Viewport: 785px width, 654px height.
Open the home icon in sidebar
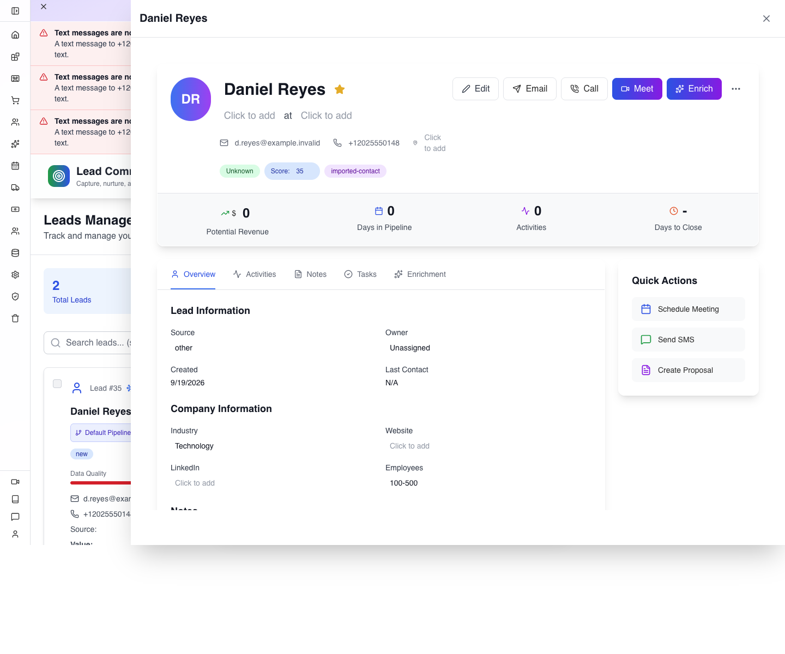[15, 35]
